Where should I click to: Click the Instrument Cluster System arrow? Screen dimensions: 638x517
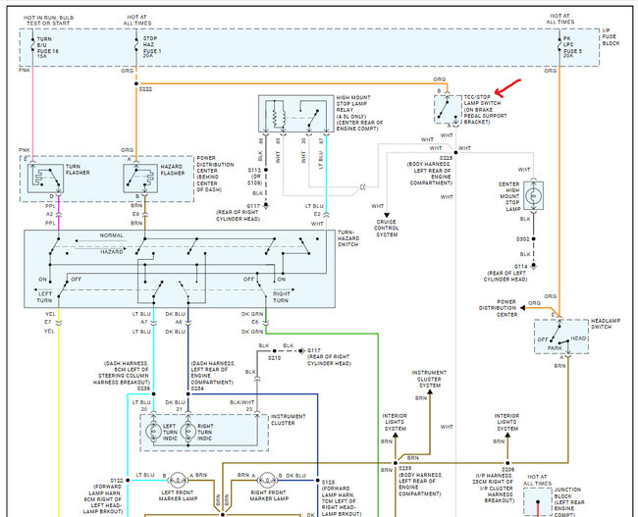pyautogui.click(x=430, y=392)
